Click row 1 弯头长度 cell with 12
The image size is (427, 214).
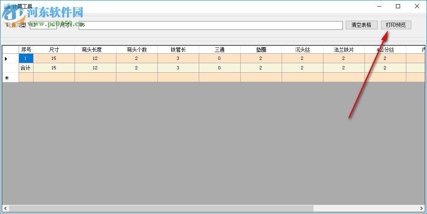pyautogui.click(x=95, y=58)
